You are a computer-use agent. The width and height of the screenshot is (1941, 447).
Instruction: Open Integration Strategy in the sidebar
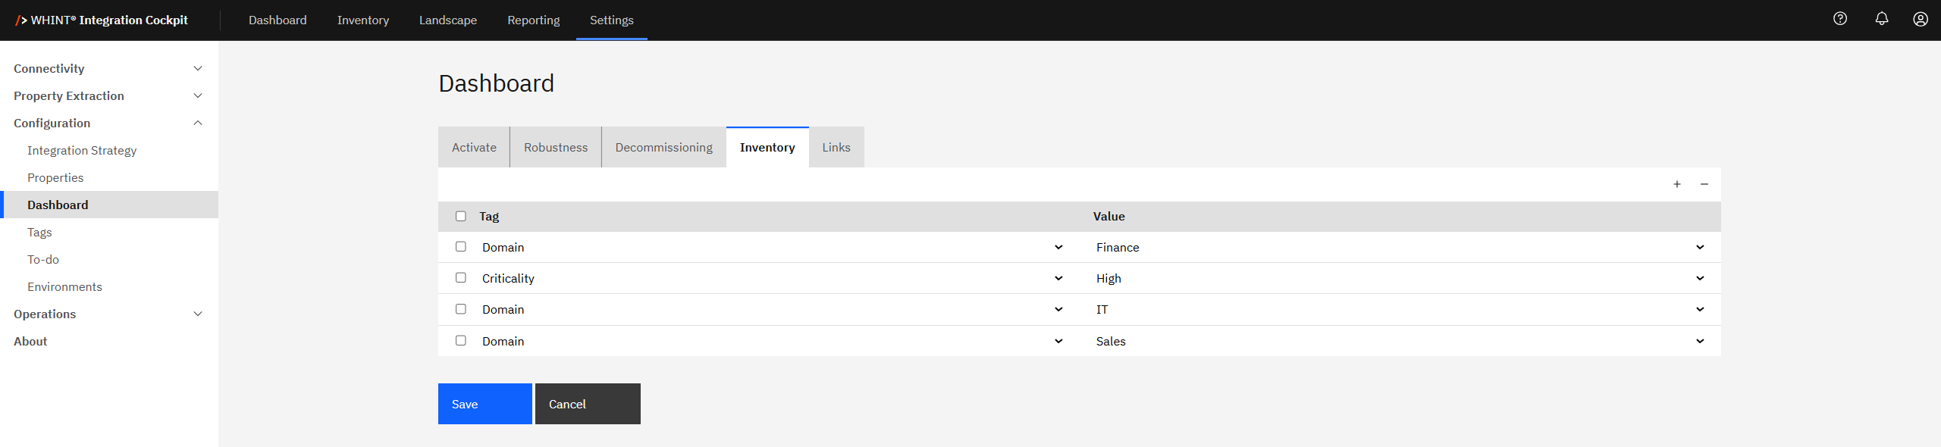(82, 150)
